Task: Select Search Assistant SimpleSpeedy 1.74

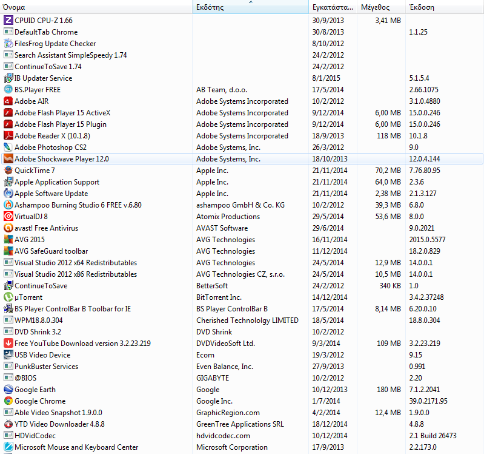Action: coord(242,55)
